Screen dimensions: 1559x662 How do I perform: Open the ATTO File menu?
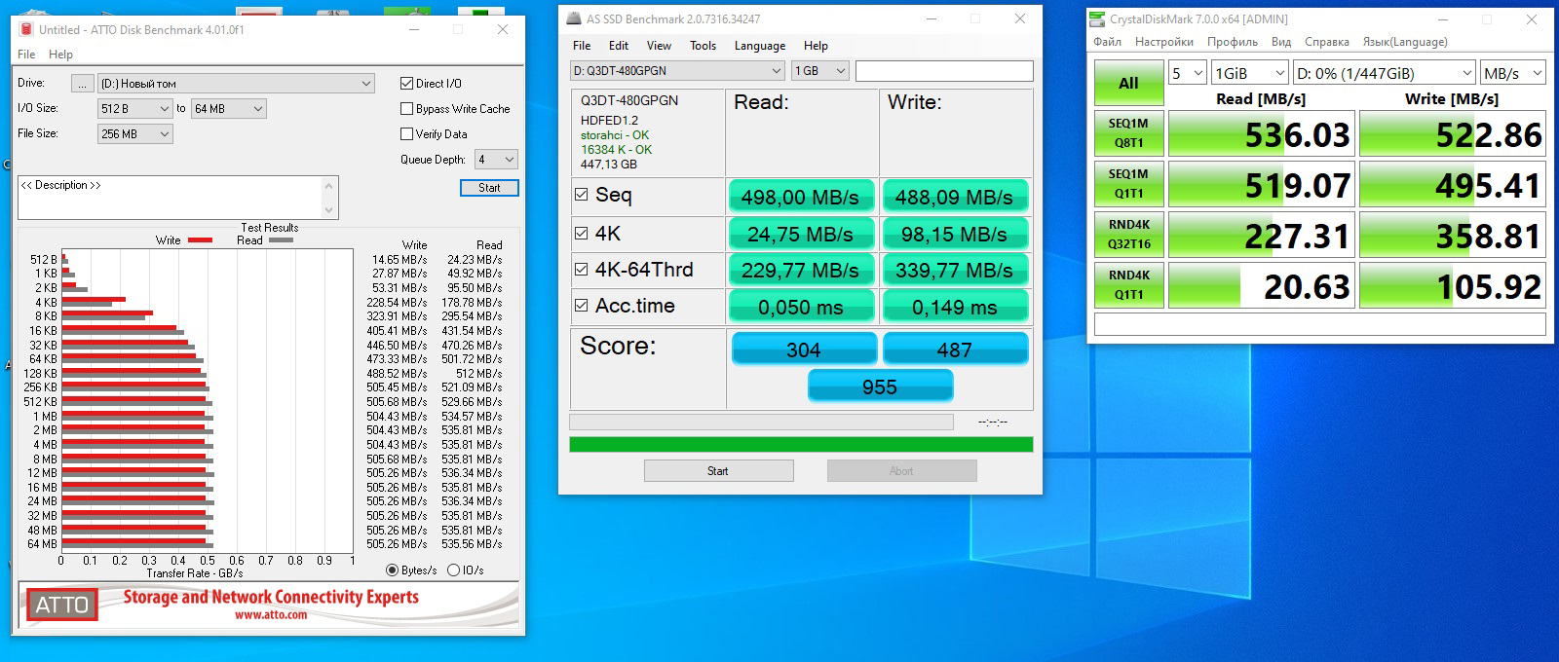pos(26,55)
